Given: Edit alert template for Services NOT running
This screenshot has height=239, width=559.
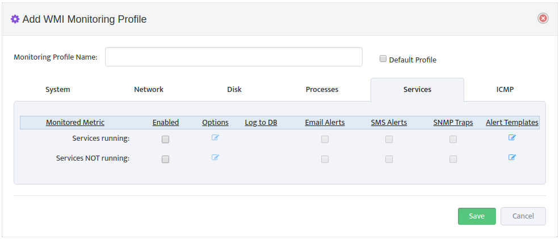Looking at the screenshot, I should pyautogui.click(x=512, y=157).
